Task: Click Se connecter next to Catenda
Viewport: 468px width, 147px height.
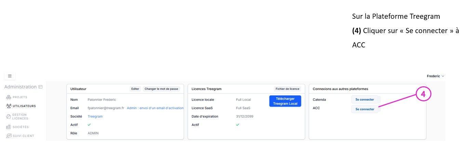Action: 364,100
